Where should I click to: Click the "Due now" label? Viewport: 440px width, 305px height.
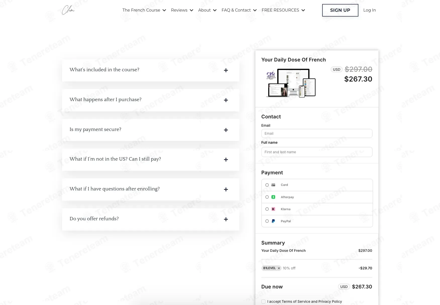pyautogui.click(x=272, y=287)
